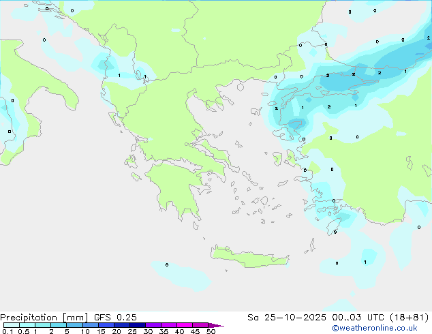The image size is (432, 334).
Task: Click the '50' legend scale label
Action: [211, 331]
